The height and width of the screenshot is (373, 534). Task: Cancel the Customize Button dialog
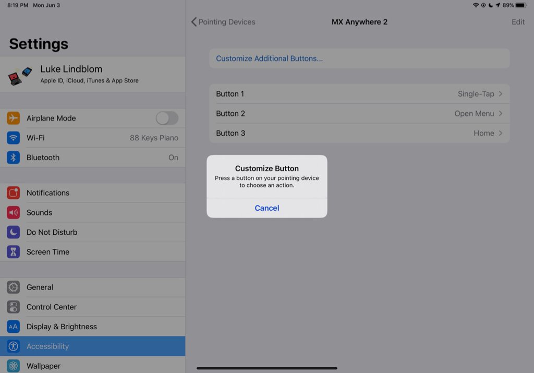click(267, 208)
